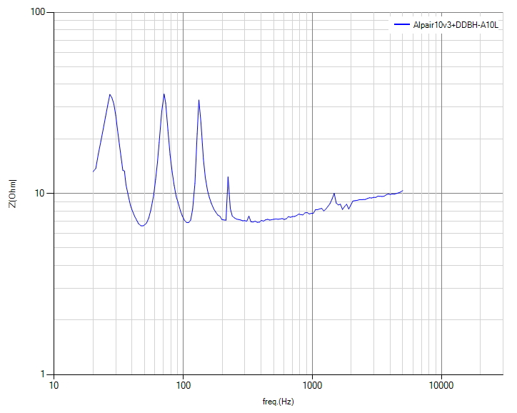Click the blue legend line swatch
517x413 pixels.
tap(402, 24)
